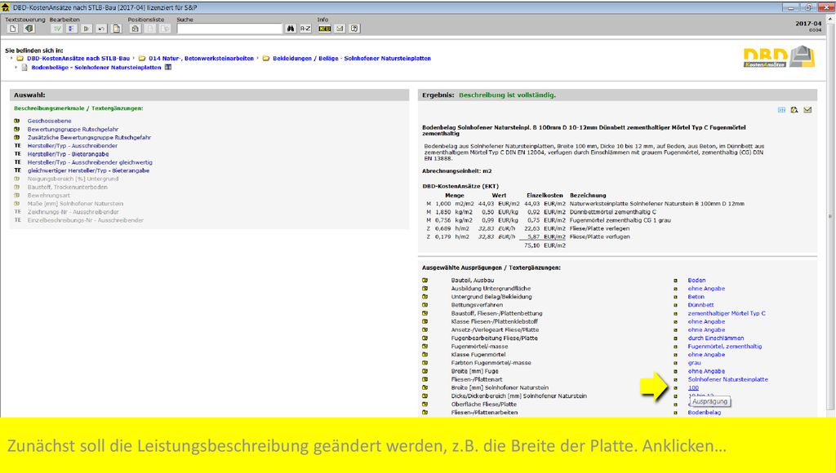This screenshot has height=473, width=836.
Task: Click the list tree icon under Bearbeiten
Action: pyautogui.click(x=72, y=29)
